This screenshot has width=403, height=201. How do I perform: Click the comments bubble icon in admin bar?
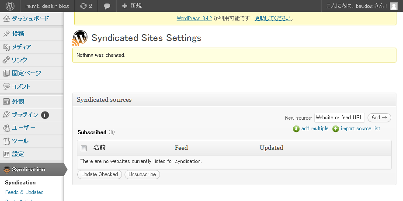pos(107,6)
